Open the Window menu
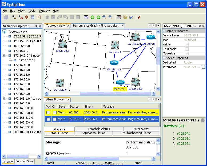 44,11
